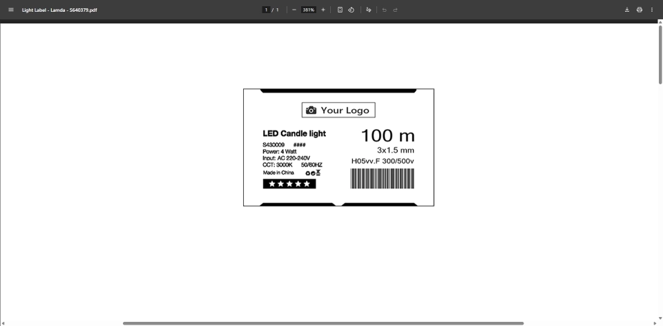This screenshot has height=326, width=663.
Task: Click the zoom in plus button
Action: coord(323,10)
